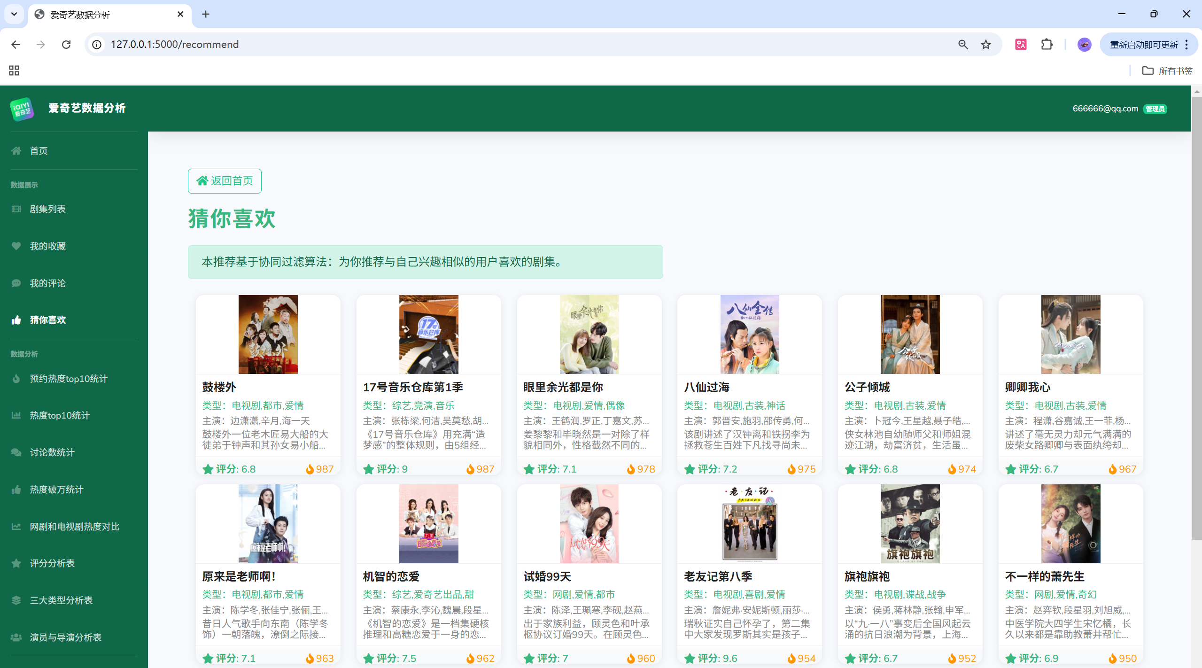The image size is (1202, 668).
Task: Open the 八仙过海 drama title
Action: click(x=706, y=387)
